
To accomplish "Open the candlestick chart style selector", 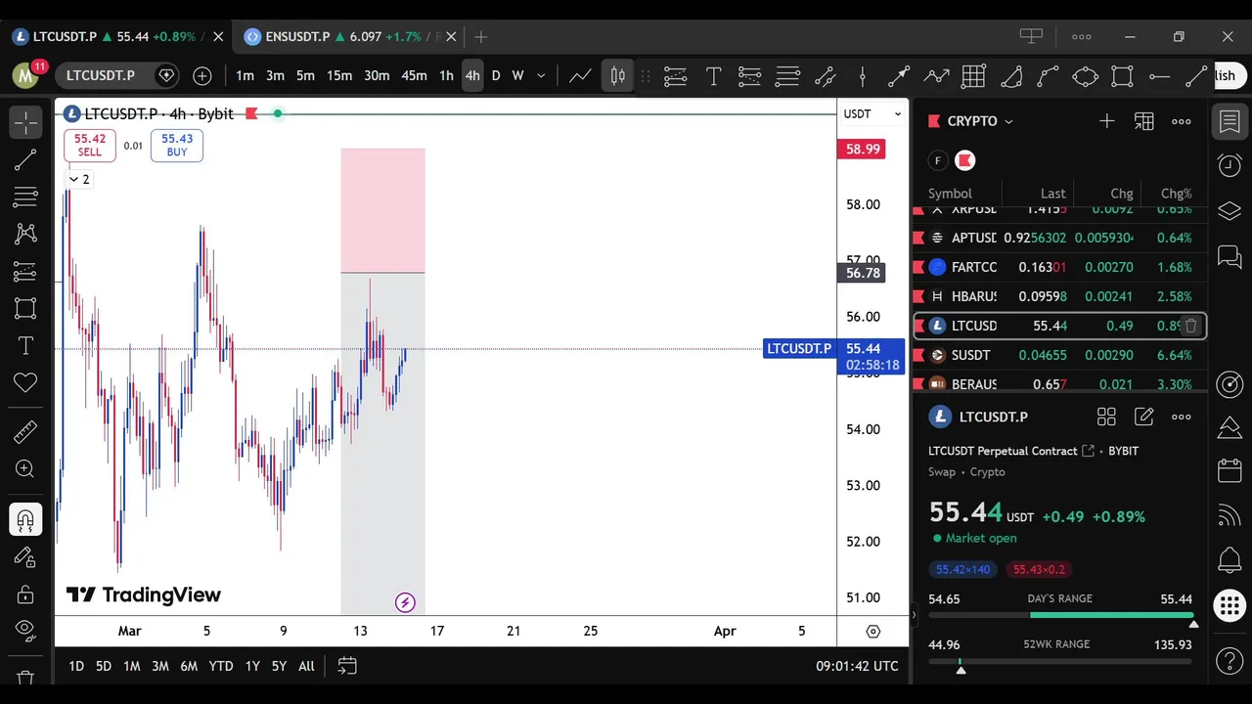I will pos(618,75).
